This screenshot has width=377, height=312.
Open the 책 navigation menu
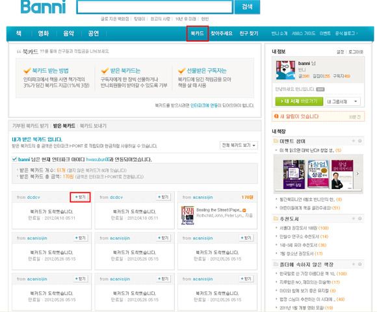click(18, 33)
